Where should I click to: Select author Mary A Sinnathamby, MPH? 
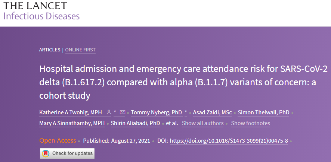(72, 123)
